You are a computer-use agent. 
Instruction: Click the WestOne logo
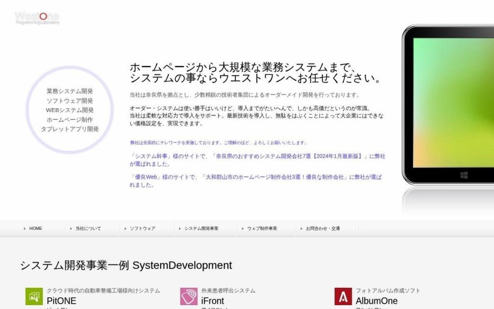pyautogui.click(x=37, y=18)
